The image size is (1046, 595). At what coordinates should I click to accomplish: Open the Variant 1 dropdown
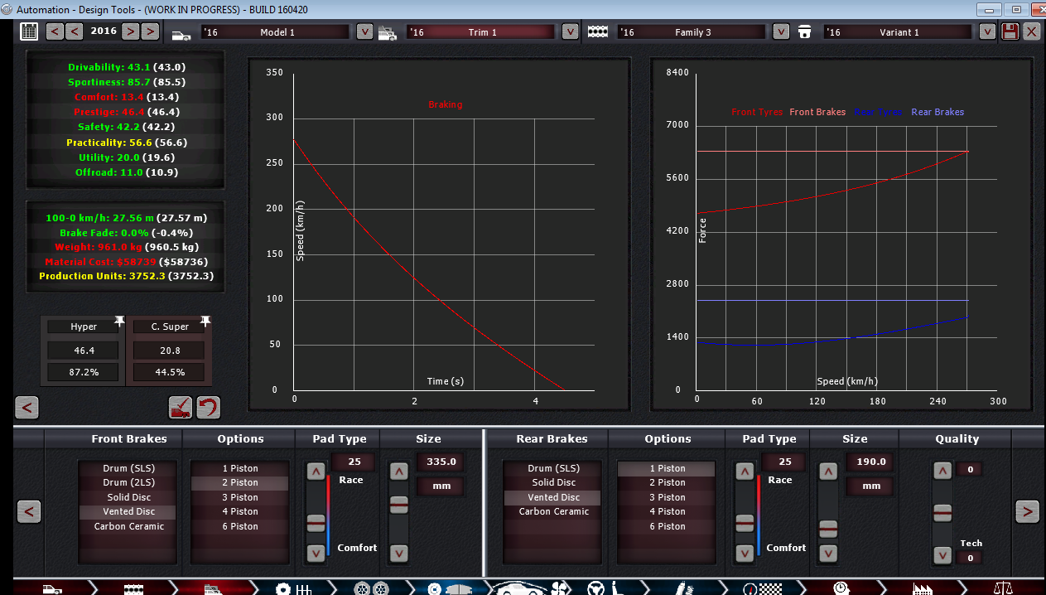coord(986,31)
